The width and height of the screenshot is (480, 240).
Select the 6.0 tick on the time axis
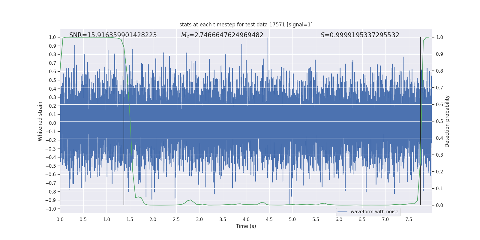[x=339, y=219]
